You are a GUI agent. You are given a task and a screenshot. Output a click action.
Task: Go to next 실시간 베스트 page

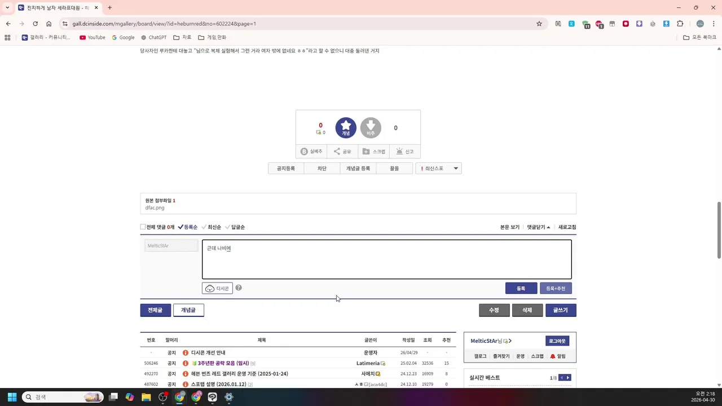[x=568, y=378]
